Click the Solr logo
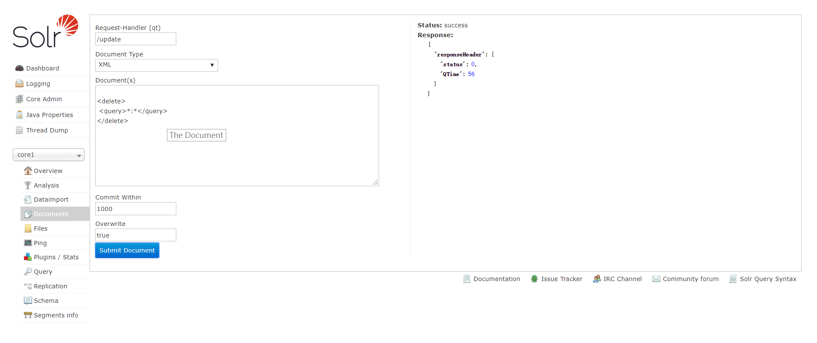 click(x=45, y=31)
